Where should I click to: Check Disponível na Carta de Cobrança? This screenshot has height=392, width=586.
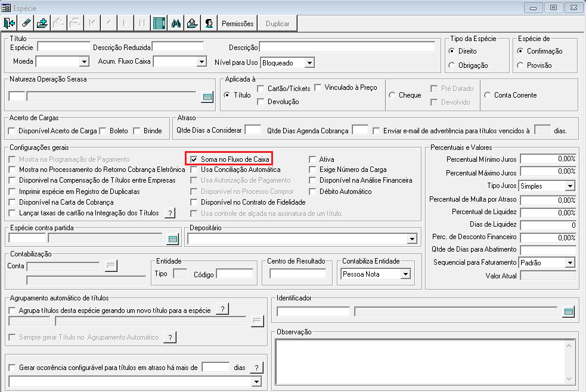[x=13, y=202]
